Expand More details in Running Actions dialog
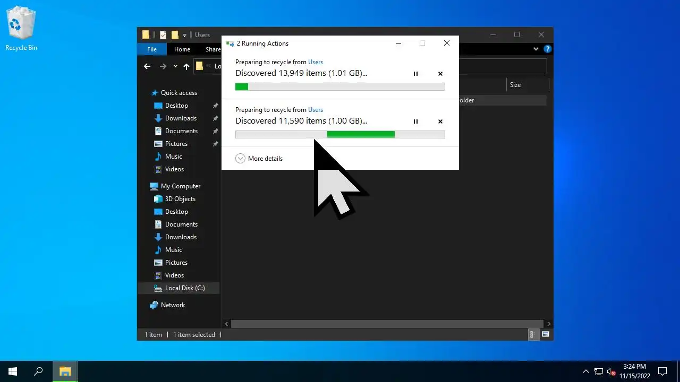 click(259, 158)
